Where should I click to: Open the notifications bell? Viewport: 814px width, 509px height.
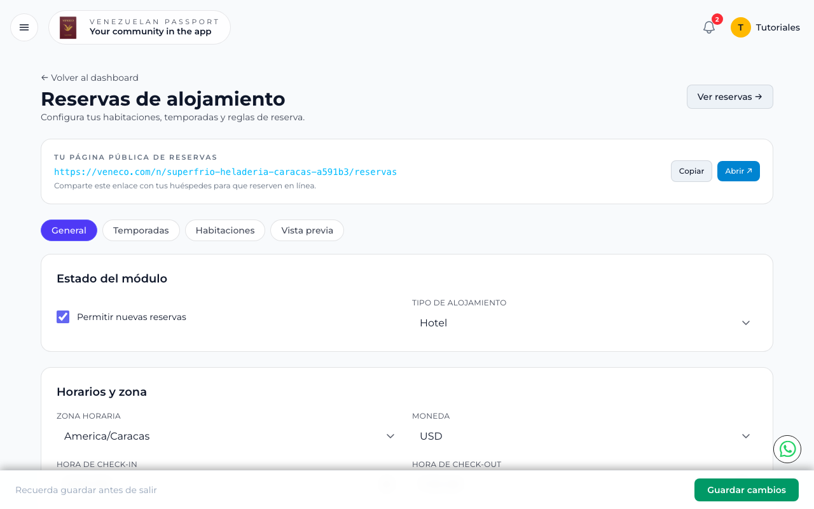click(709, 27)
